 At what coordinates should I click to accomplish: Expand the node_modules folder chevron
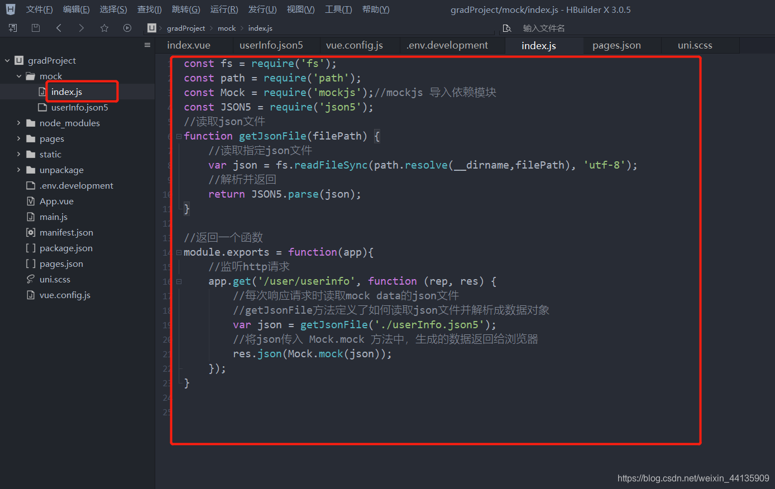coord(19,123)
